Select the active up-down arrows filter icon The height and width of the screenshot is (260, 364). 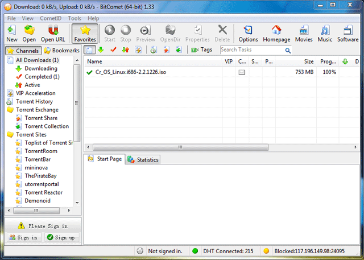point(126,49)
